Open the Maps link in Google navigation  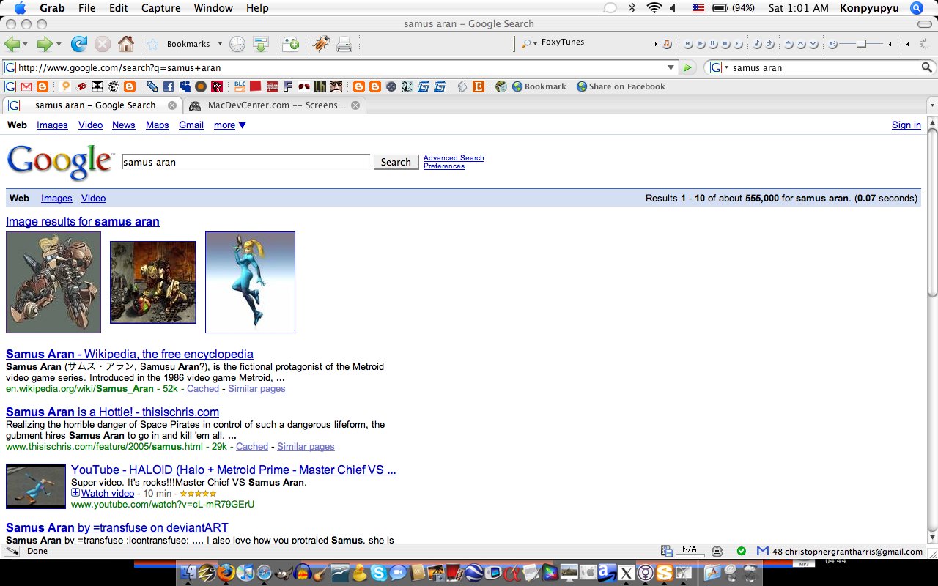(x=158, y=125)
